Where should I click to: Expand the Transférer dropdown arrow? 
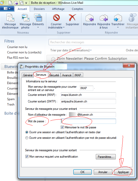pos(118,27)
